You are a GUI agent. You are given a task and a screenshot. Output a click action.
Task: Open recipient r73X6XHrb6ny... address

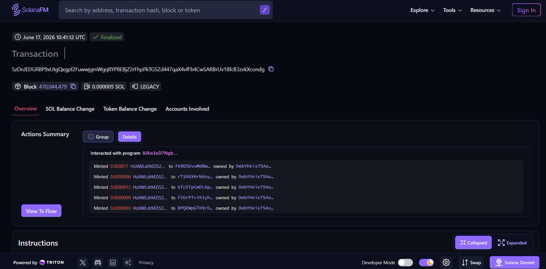point(195,177)
